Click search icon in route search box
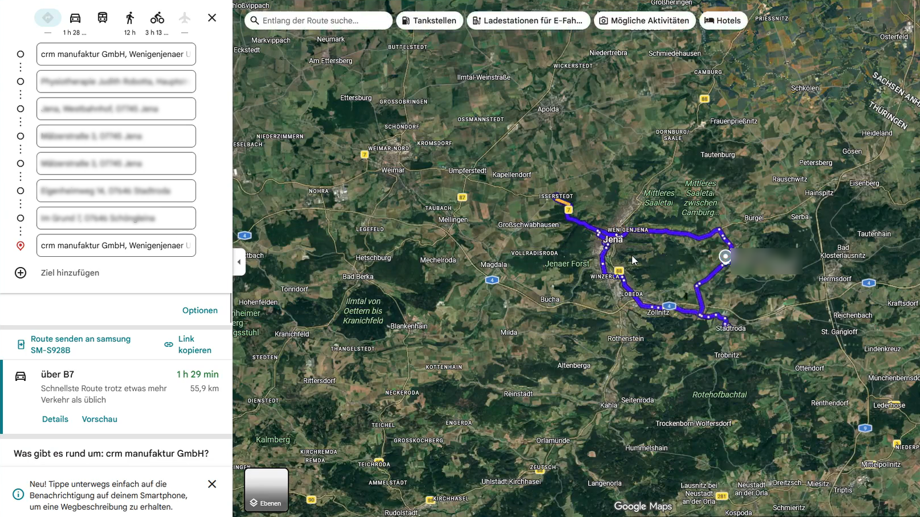Image resolution: width=920 pixels, height=517 pixels. [255, 21]
